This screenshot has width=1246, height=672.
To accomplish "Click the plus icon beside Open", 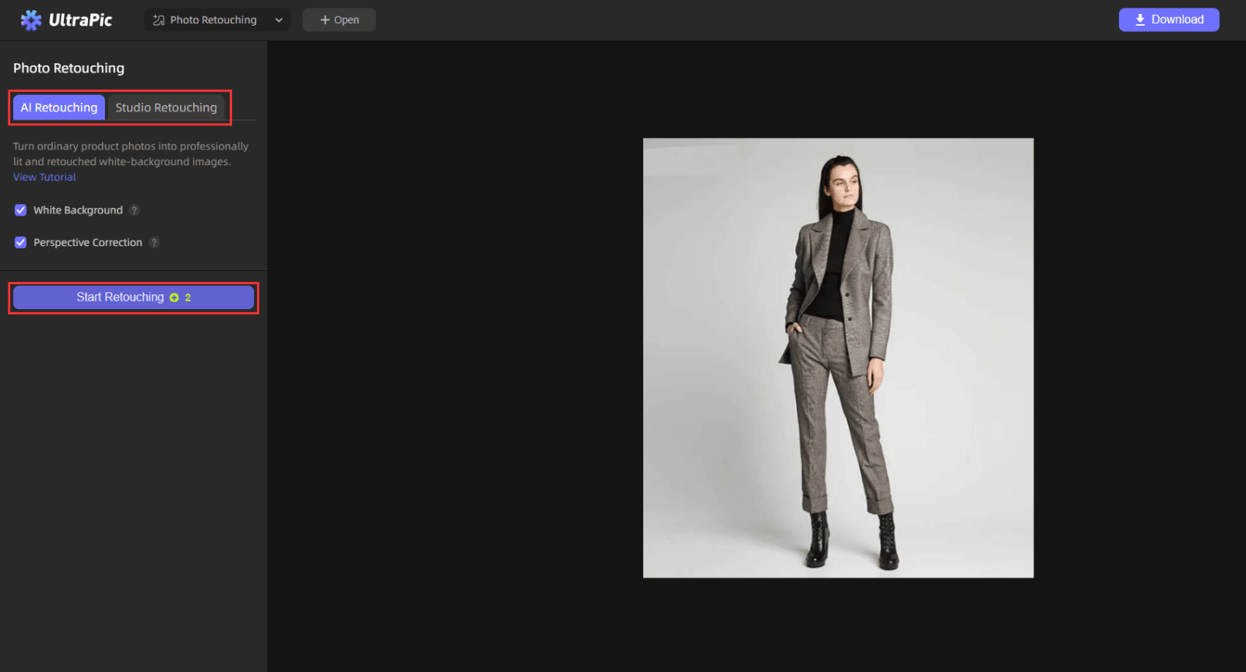I will (x=325, y=20).
